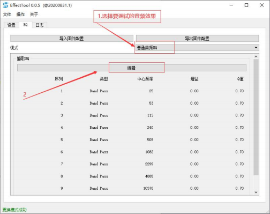Select the EQ tab

pyautogui.click(x=25, y=25)
